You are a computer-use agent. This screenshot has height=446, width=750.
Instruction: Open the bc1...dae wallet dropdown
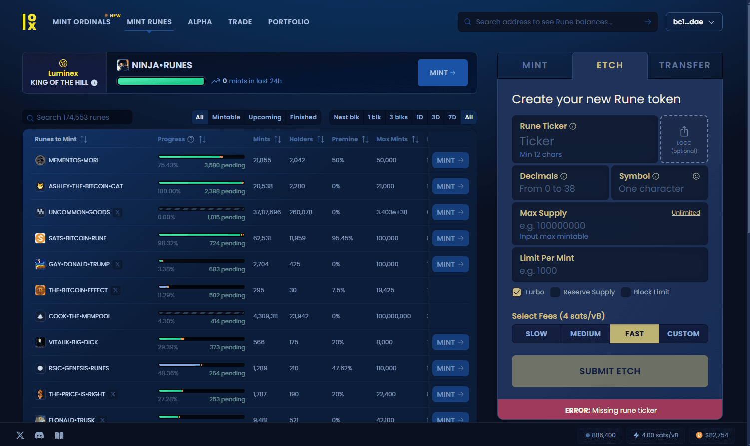pyautogui.click(x=694, y=22)
